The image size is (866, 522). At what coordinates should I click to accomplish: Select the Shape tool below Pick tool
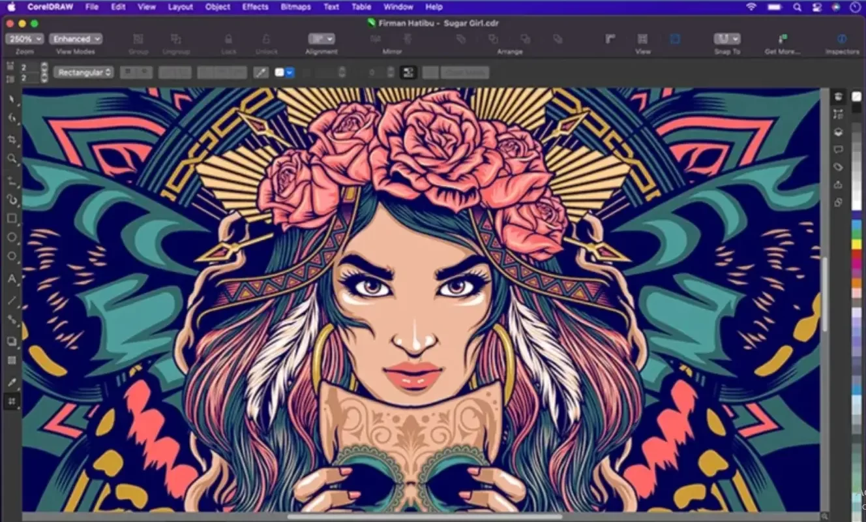coord(12,118)
